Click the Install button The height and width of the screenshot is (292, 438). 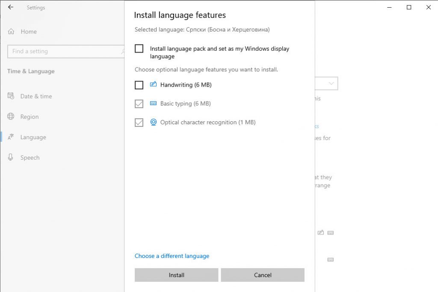point(176,275)
